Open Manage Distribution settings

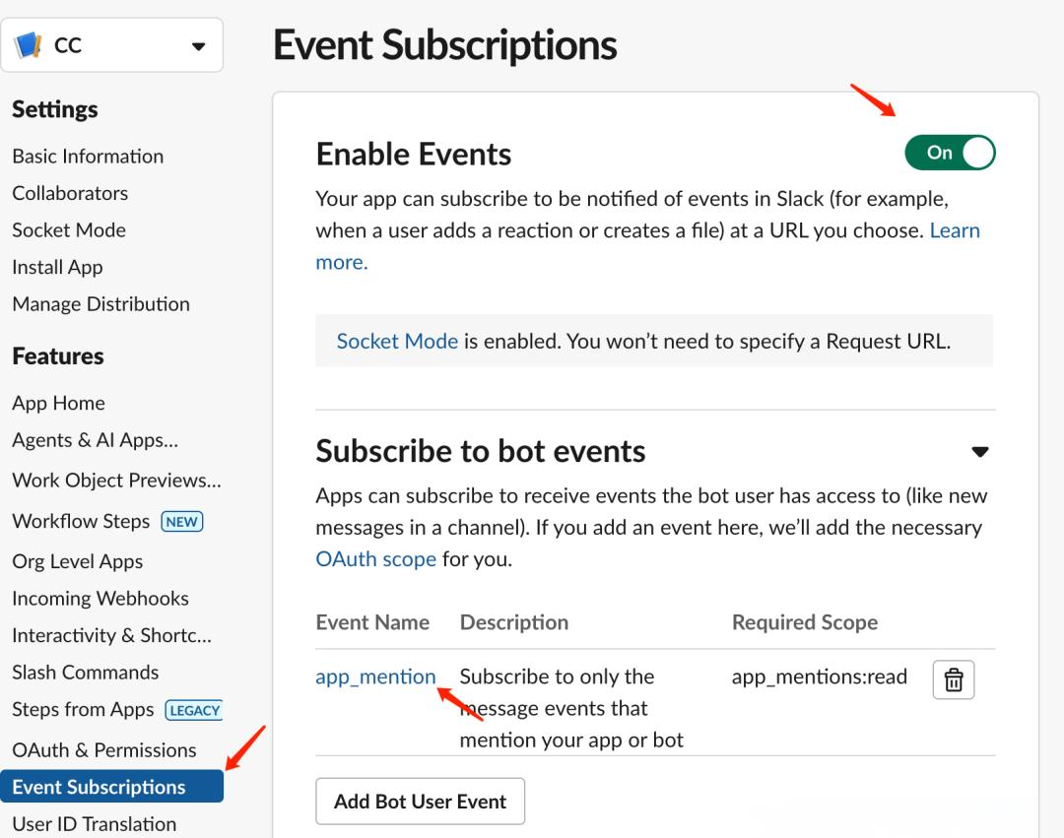[x=101, y=303]
